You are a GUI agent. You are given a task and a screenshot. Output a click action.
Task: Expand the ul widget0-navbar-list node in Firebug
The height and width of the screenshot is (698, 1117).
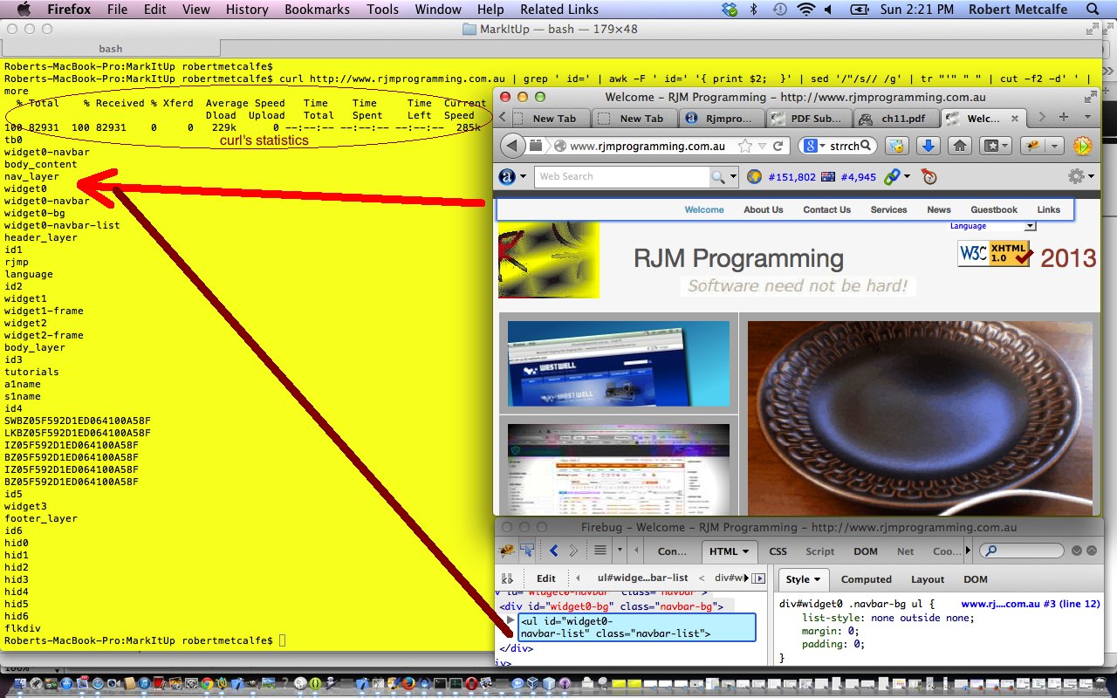pos(511,620)
